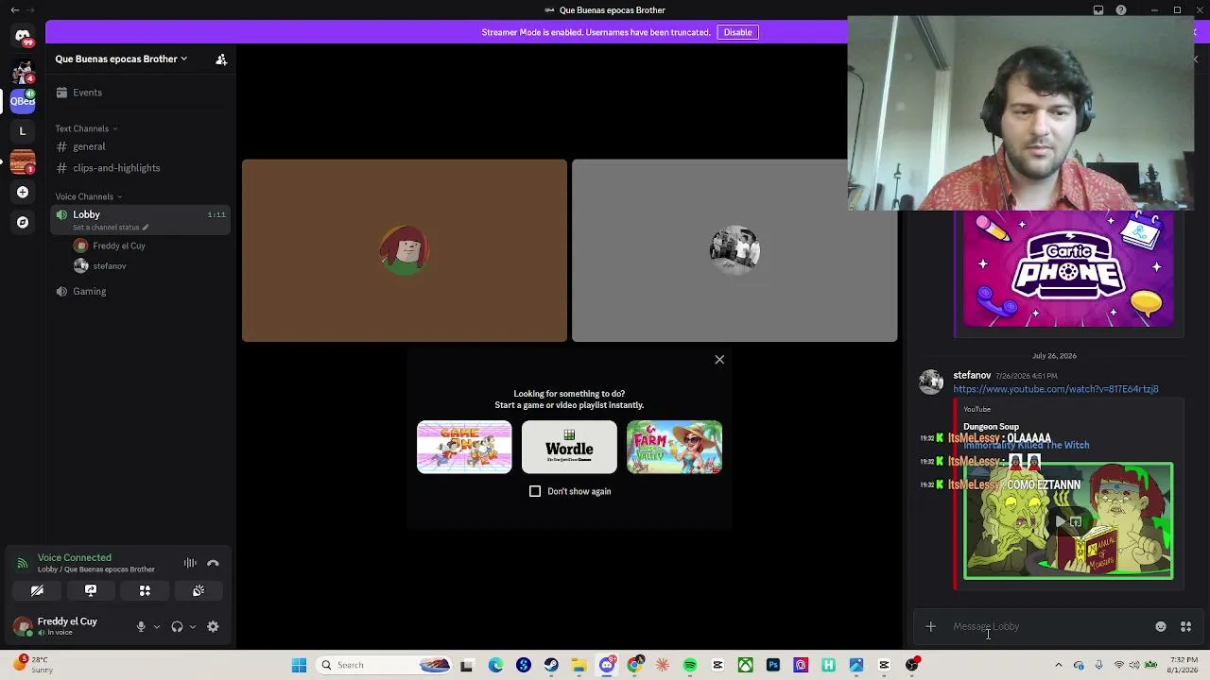Screen dimensions: 1210x680
Task: Open the Windows Start menu
Action: tap(299, 665)
